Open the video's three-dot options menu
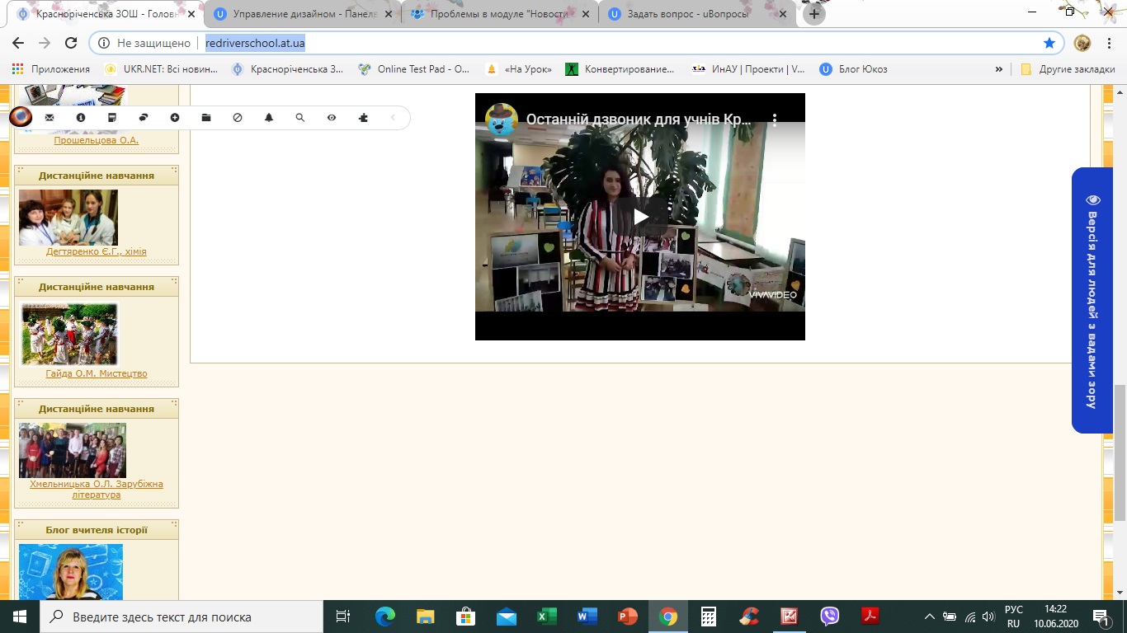Image resolution: width=1127 pixels, height=633 pixels. click(x=775, y=120)
